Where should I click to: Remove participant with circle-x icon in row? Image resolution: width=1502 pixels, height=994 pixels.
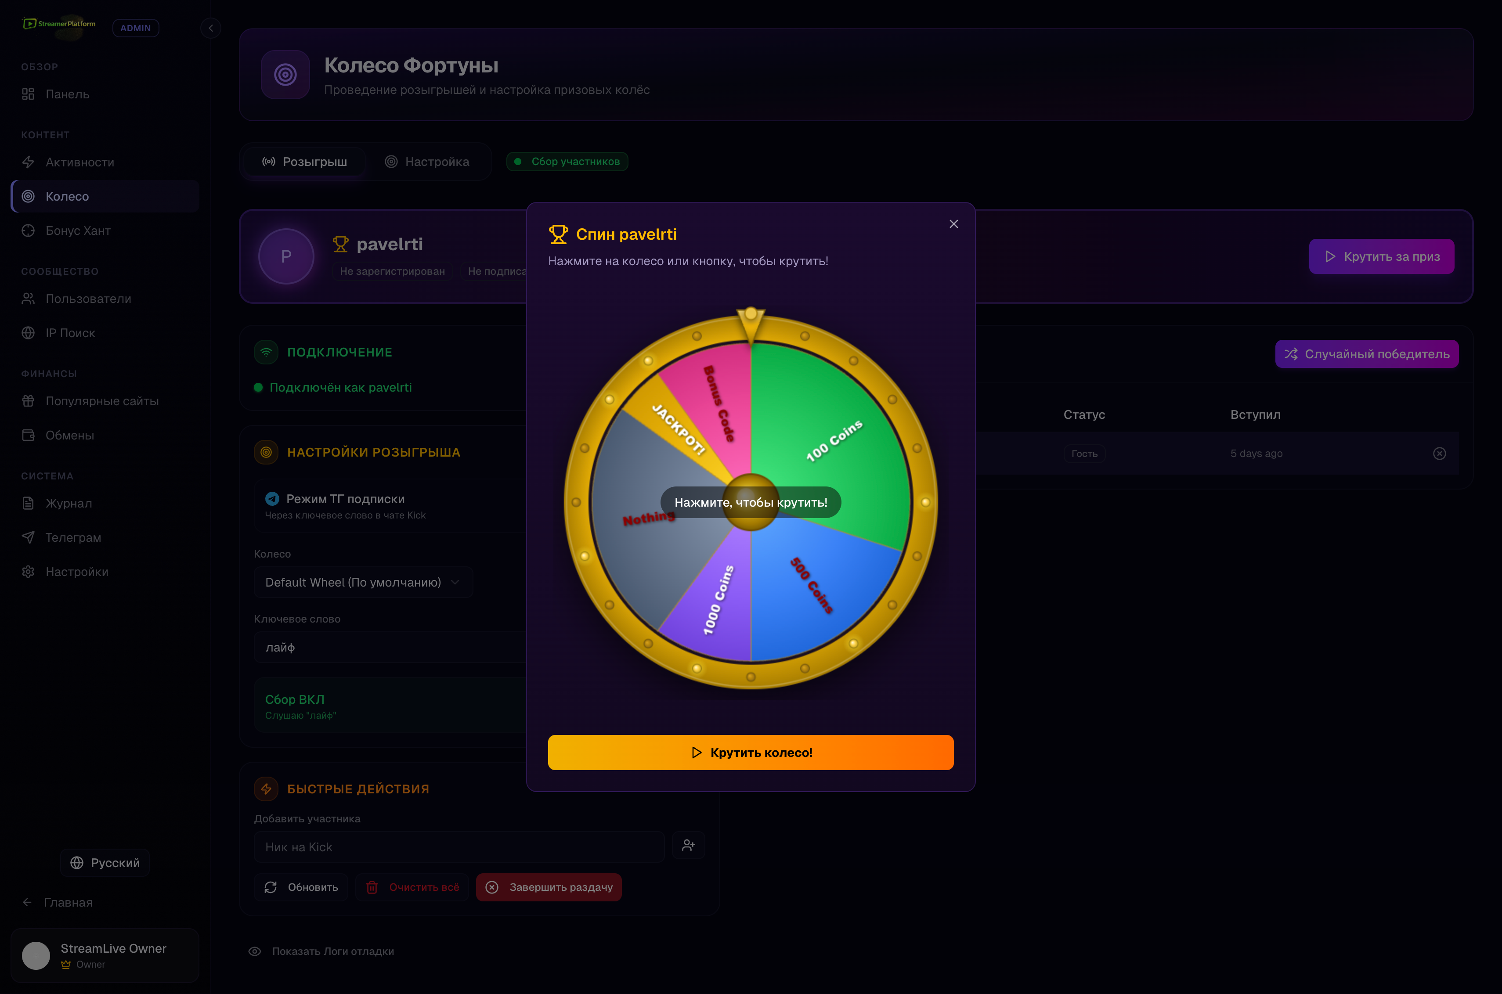(1439, 453)
